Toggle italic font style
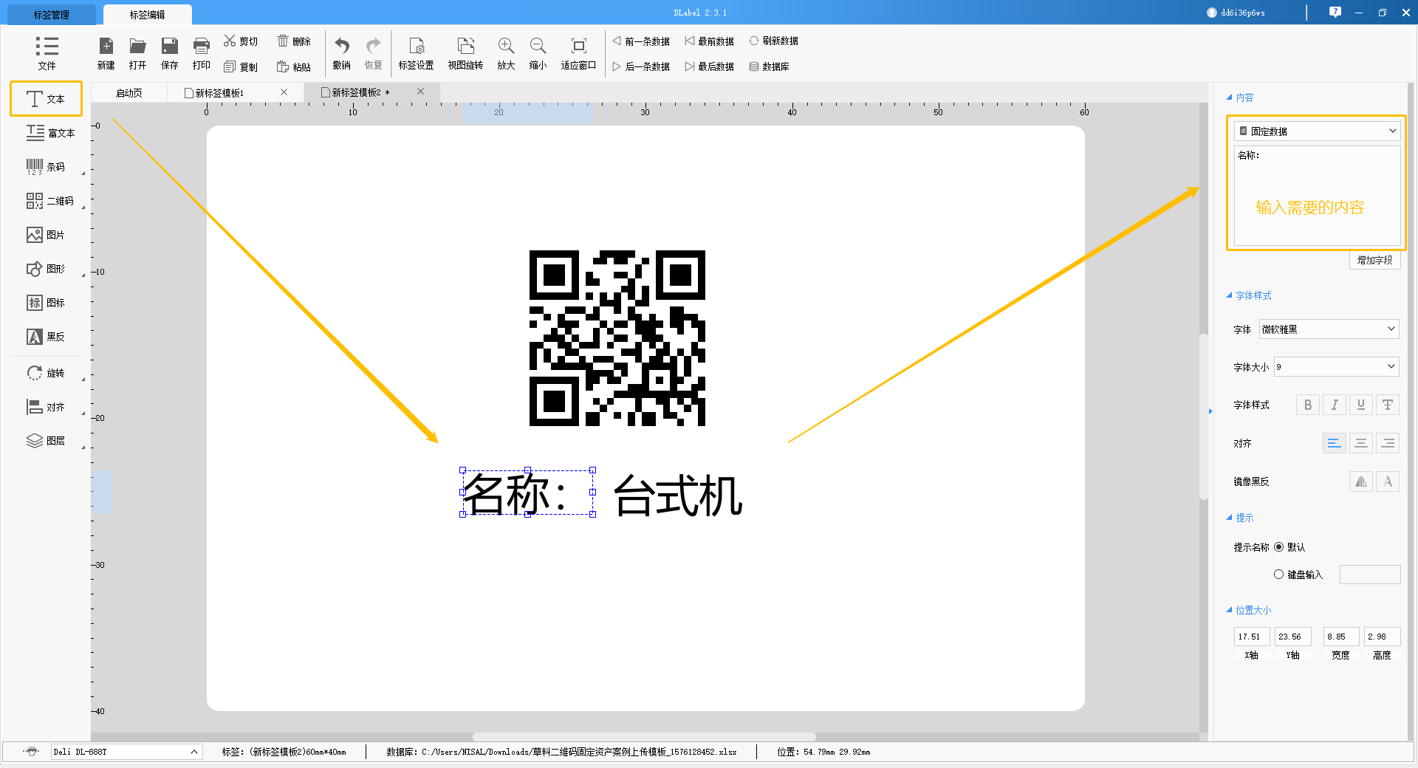Viewport: 1418px width, 768px height. point(1334,405)
